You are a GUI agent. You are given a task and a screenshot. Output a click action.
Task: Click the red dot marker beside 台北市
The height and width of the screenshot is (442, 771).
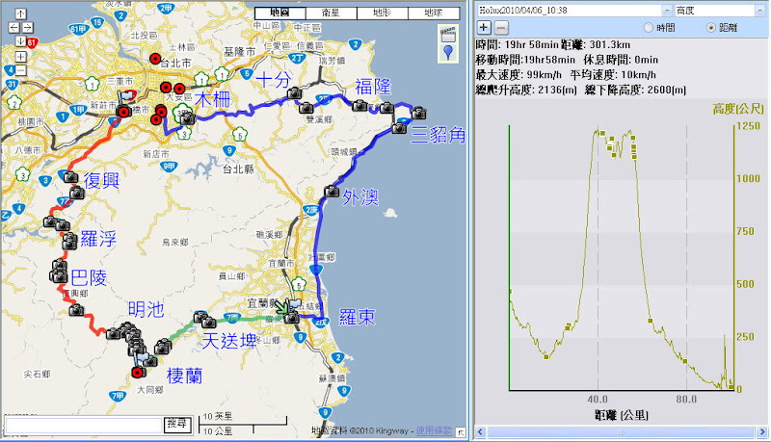155,59
